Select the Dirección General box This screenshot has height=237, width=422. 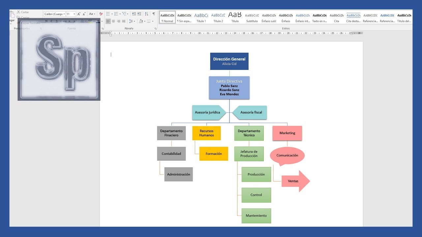tap(229, 61)
